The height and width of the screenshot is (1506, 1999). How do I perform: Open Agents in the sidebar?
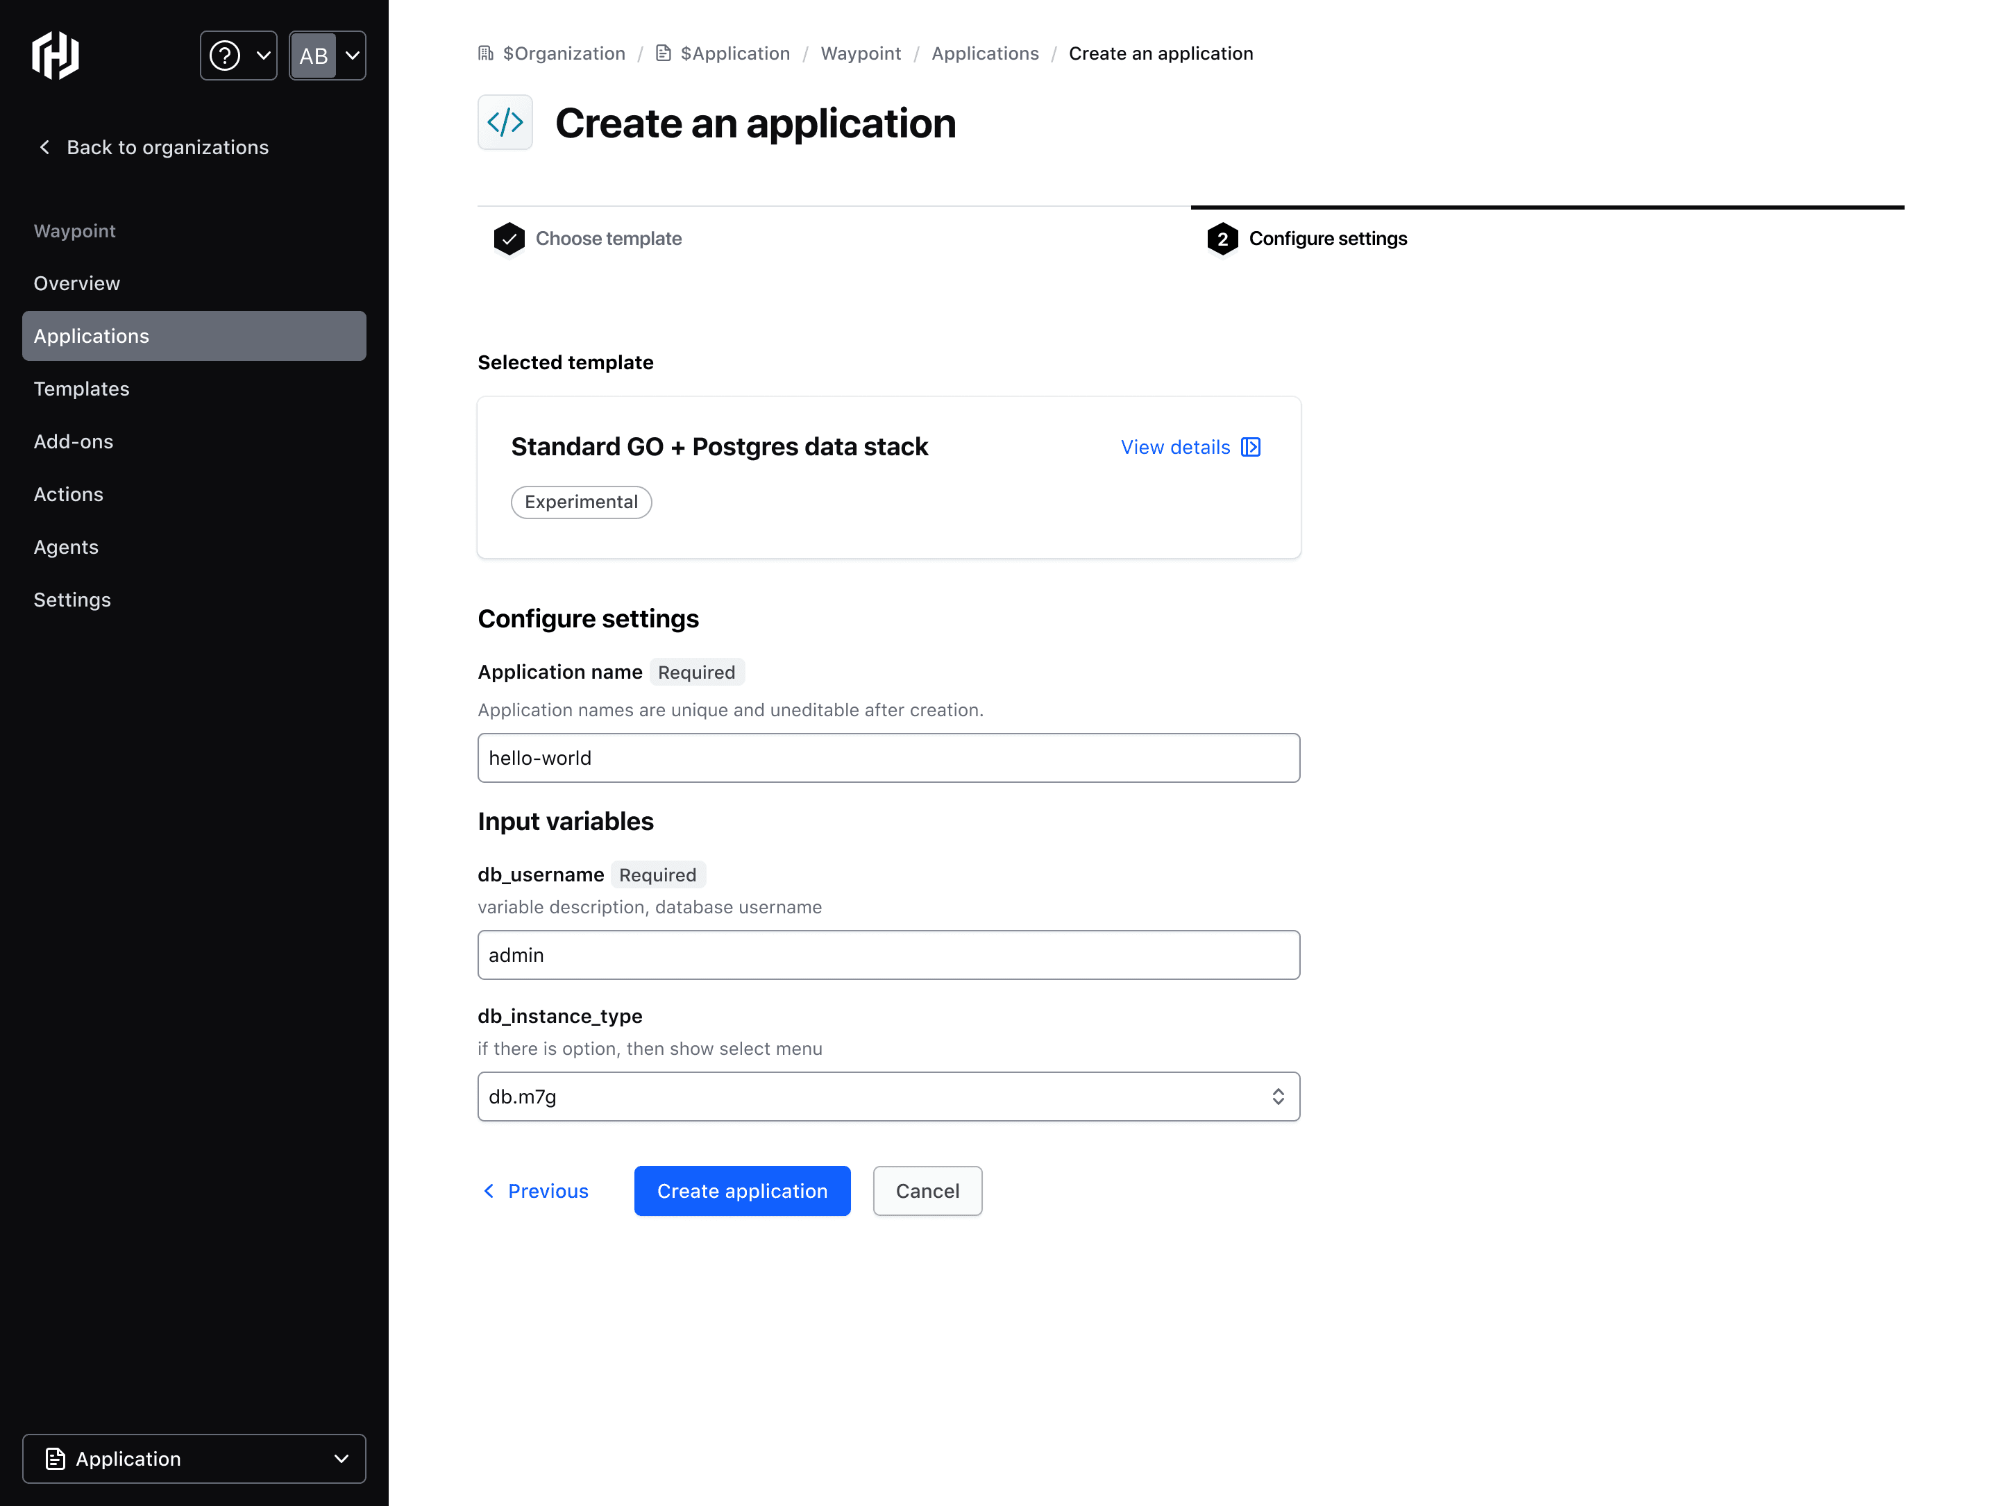(x=66, y=548)
